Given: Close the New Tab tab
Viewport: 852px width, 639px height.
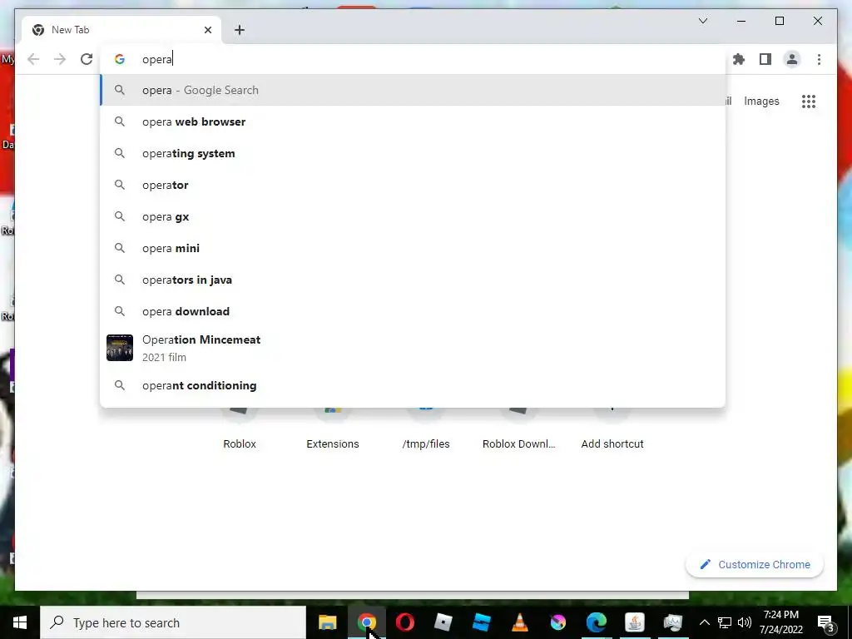Looking at the screenshot, I should point(207,30).
